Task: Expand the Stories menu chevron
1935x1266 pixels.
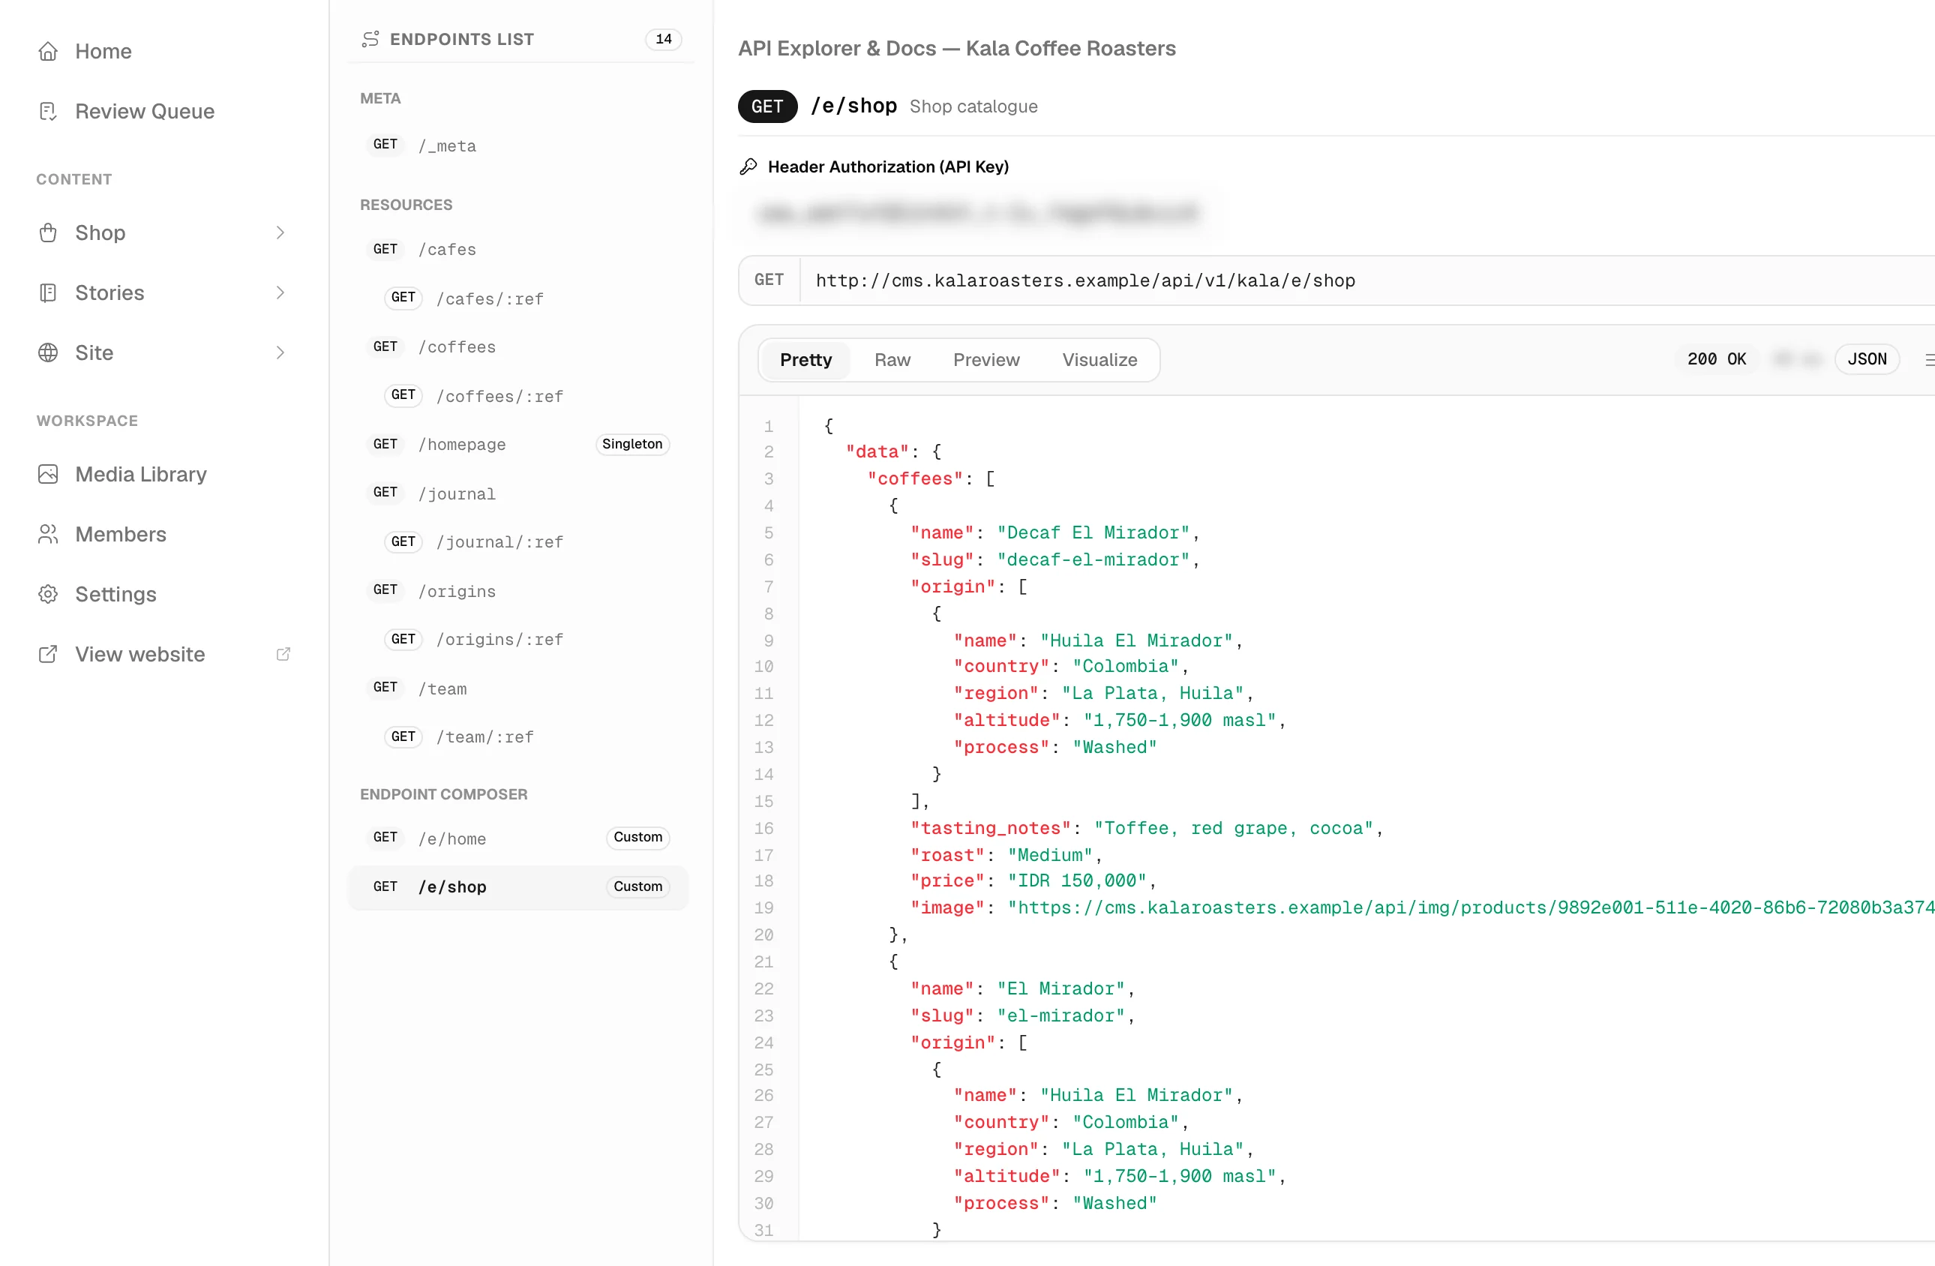Action: (x=280, y=292)
